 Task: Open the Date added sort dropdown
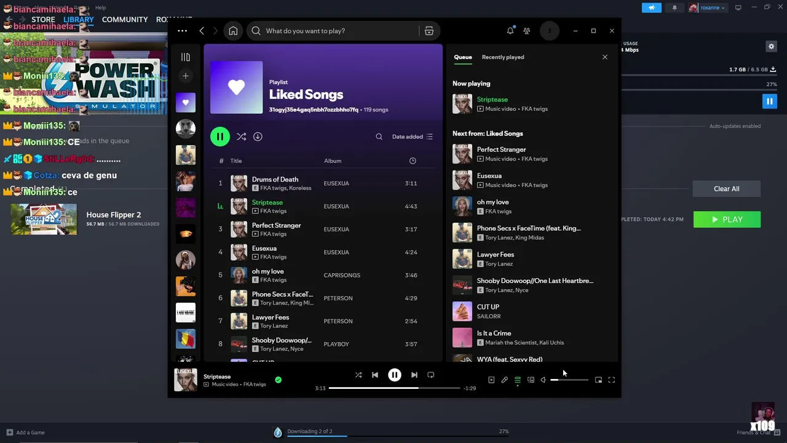[413, 137]
